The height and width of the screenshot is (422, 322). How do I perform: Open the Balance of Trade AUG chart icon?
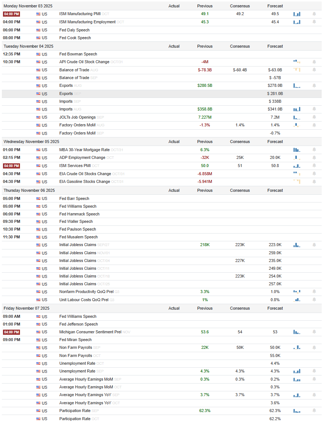tap(297, 70)
